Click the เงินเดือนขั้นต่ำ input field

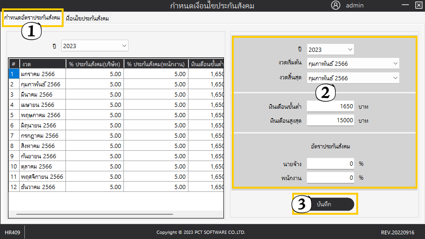coord(331,106)
